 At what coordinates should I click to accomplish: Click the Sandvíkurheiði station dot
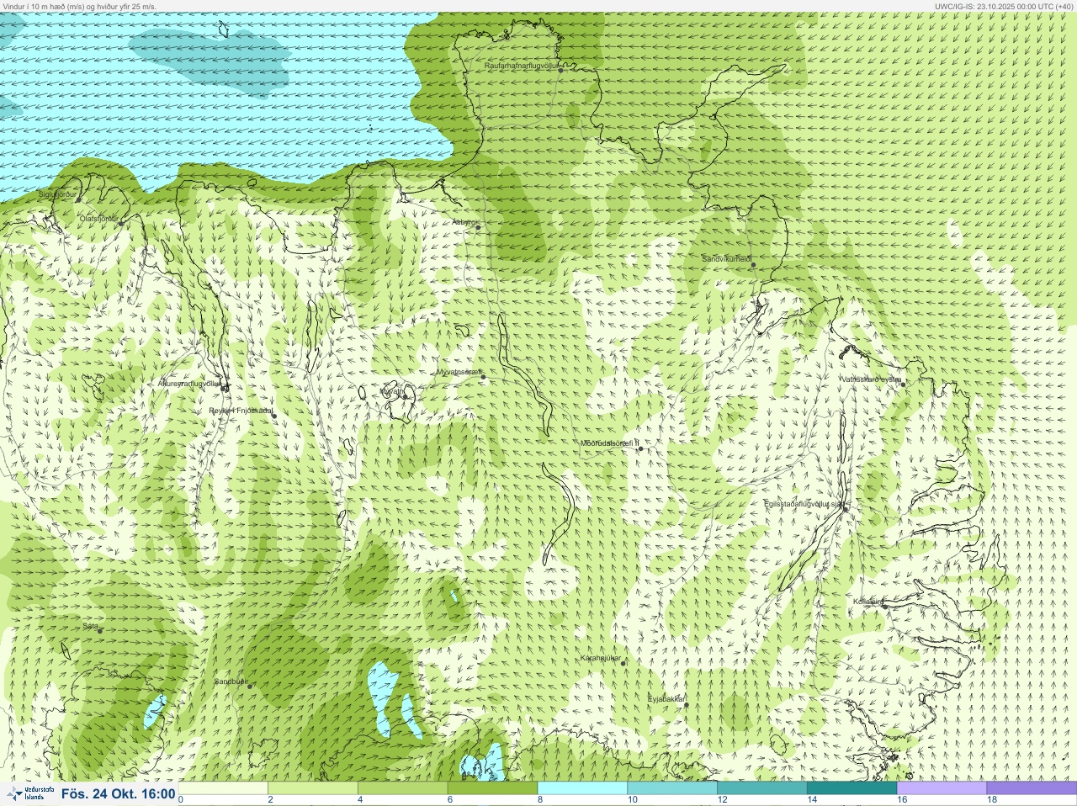pos(753,265)
